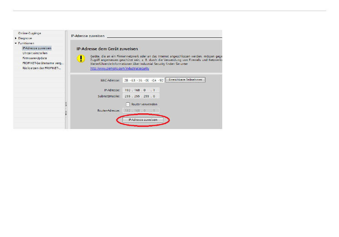Click the IP-Adresse zuweisen section header
Screen dimensions: 339x237
coord(88,36)
